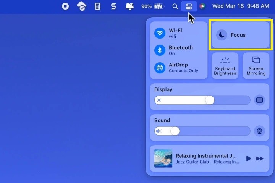Click the Relaxing Instrumental track title
The width and height of the screenshot is (275, 183).
pyautogui.click(x=206, y=156)
